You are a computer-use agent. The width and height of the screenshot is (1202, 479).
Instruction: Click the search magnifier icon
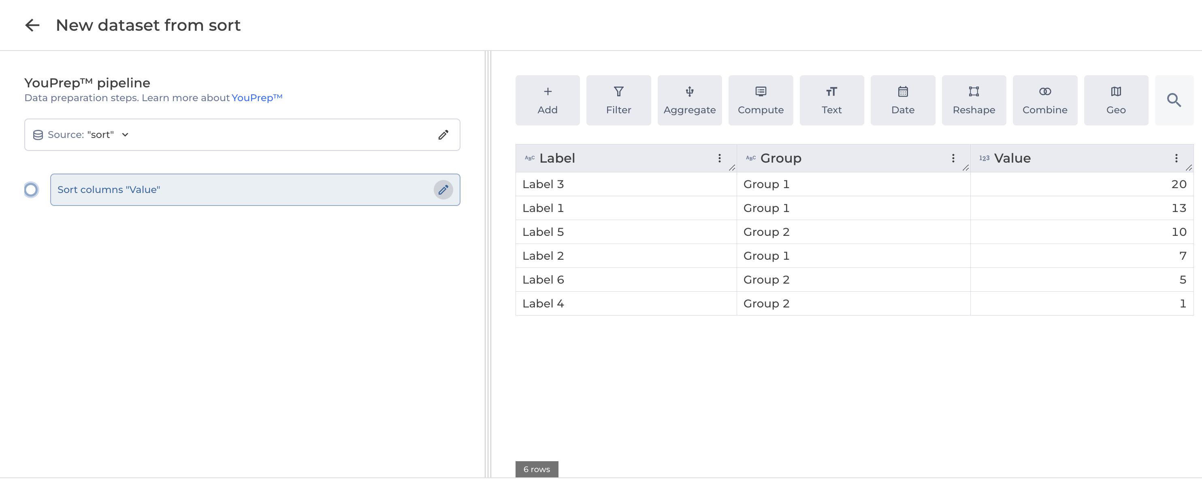pos(1174,100)
